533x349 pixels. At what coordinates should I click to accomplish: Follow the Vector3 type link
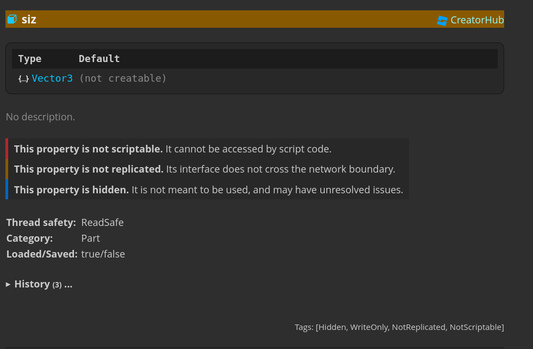[x=52, y=78]
